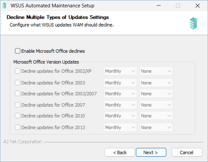Open None dropdown for Office 2013
208x162 pixels.
(156, 127)
